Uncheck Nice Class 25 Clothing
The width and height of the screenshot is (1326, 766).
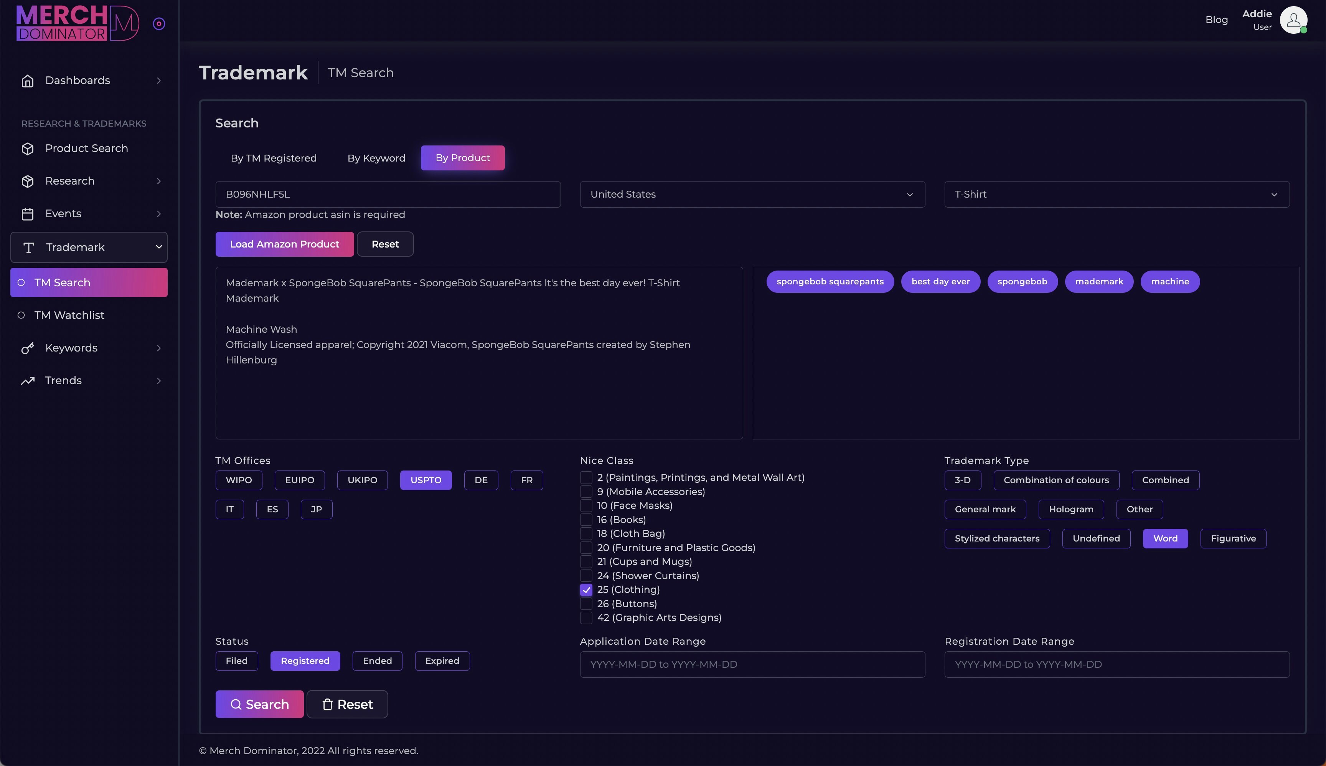pos(586,590)
